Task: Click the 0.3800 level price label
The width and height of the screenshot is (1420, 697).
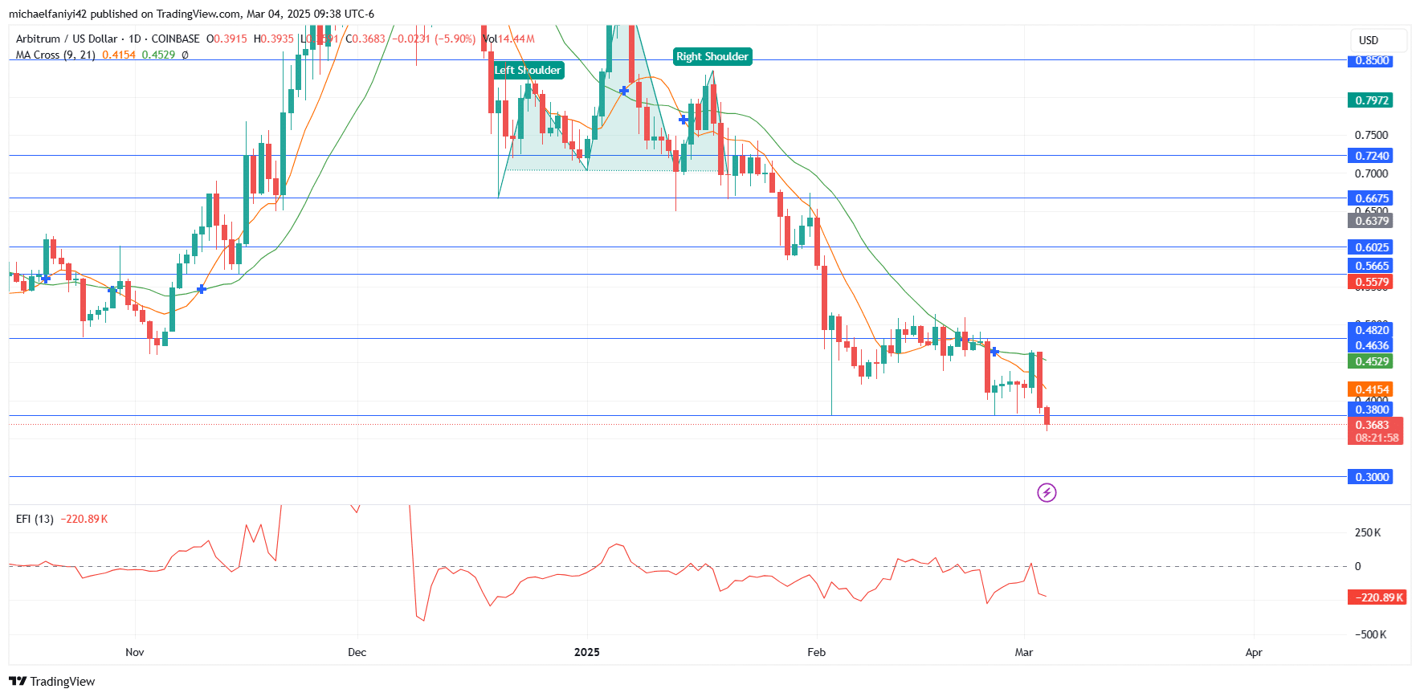Action: 1372,410
